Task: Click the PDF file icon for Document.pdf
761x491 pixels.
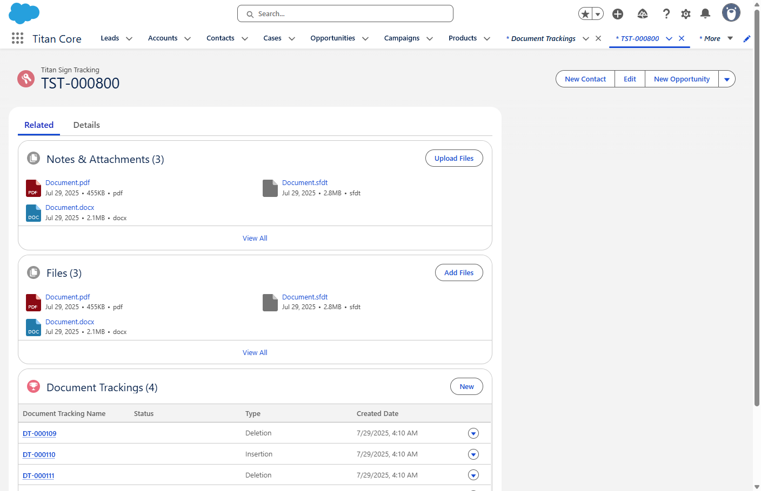Action: pyautogui.click(x=33, y=188)
